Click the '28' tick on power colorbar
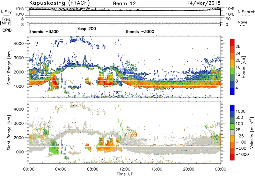Image resolution: width=255 pixels, height=176 pixels. (x=238, y=46)
